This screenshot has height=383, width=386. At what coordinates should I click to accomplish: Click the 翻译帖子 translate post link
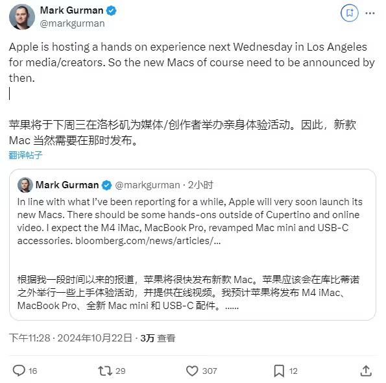click(25, 155)
